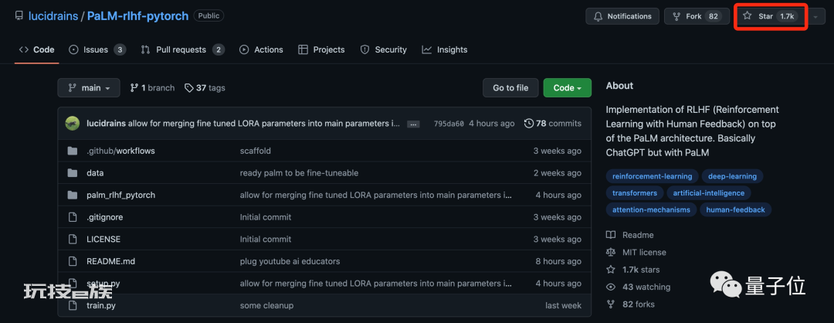This screenshot has height=323, width=834.
Task: Open the Readme link in About
Action: (x=630, y=235)
